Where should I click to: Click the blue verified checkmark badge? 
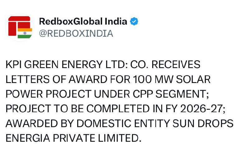[x=134, y=21]
